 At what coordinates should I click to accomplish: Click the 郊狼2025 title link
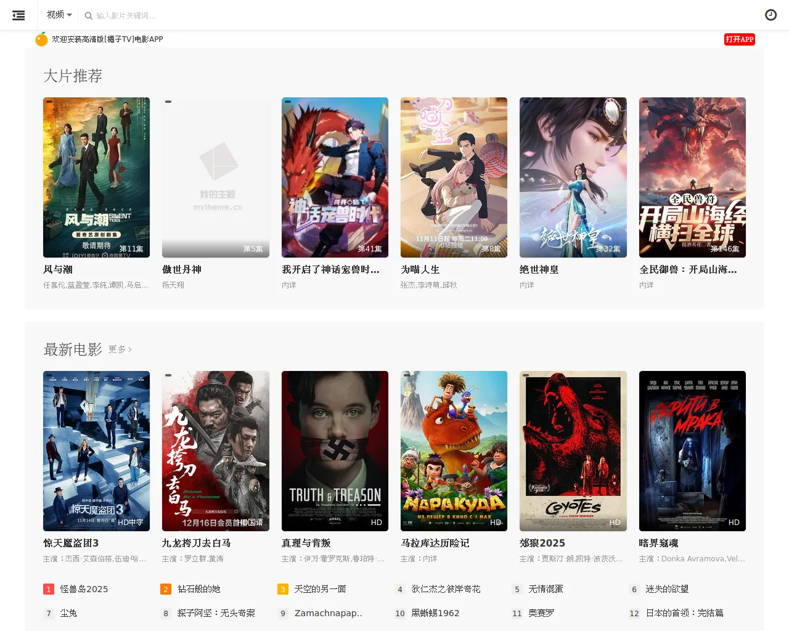pos(542,543)
